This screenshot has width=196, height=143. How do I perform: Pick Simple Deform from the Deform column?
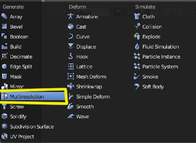coord(93,97)
